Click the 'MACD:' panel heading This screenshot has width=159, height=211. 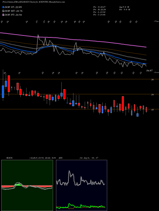10,158
